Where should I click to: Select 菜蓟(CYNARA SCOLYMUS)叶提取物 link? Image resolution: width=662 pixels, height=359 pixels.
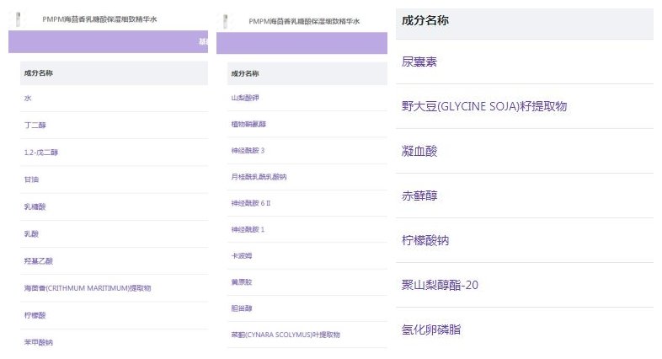(x=285, y=335)
